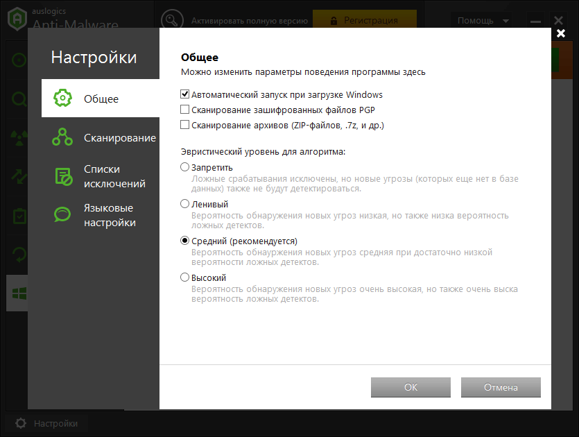Open Настройки at bottom of main window
Image resolution: width=579 pixels, height=437 pixels.
47,423
